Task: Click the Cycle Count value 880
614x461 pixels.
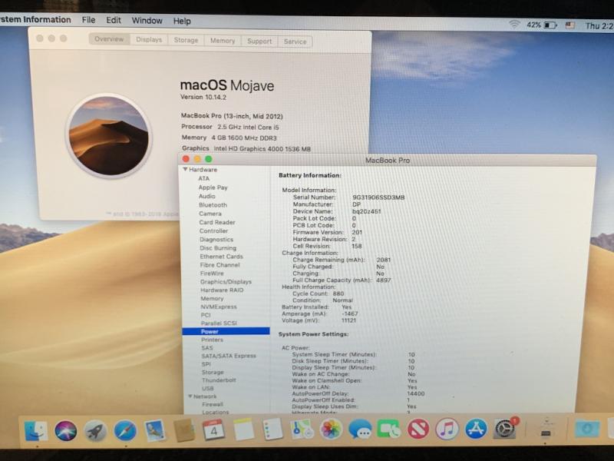Action: pos(338,294)
